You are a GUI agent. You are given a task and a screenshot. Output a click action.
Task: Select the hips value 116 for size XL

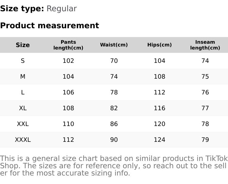tap(160, 108)
